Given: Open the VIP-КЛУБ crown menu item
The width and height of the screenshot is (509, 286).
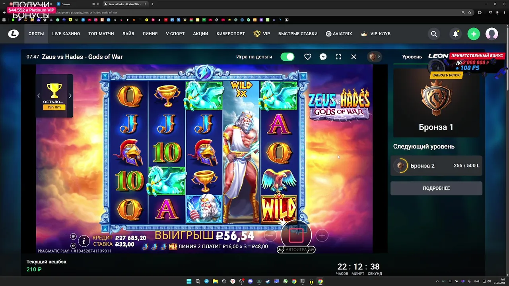Looking at the screenshot, I should pyautogui.click(x=375, y=34).
